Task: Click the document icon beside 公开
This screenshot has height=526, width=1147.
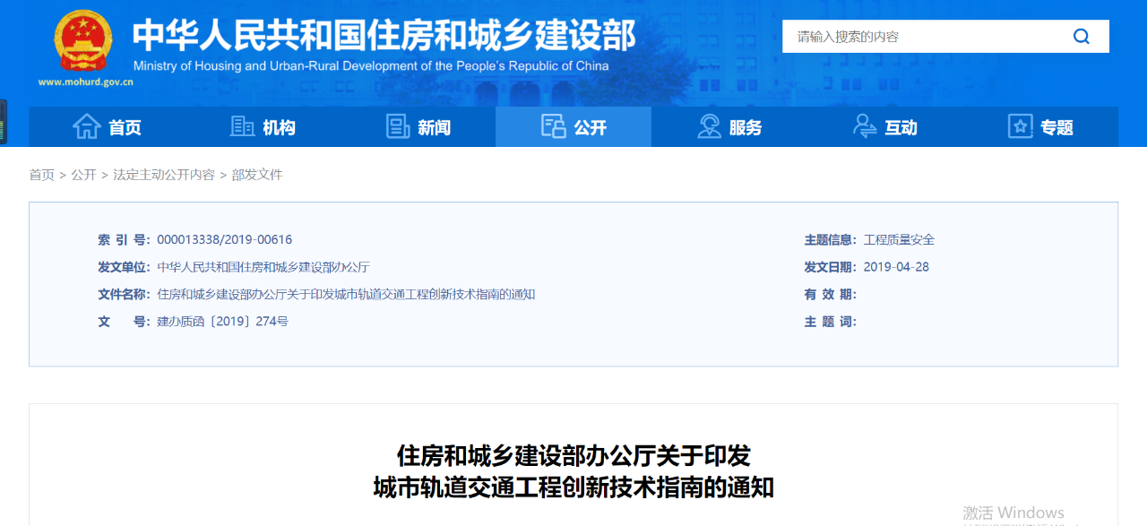Action: (x=553, y=126)
